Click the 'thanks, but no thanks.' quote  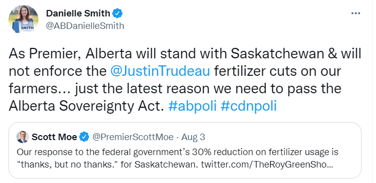[67, 165]
